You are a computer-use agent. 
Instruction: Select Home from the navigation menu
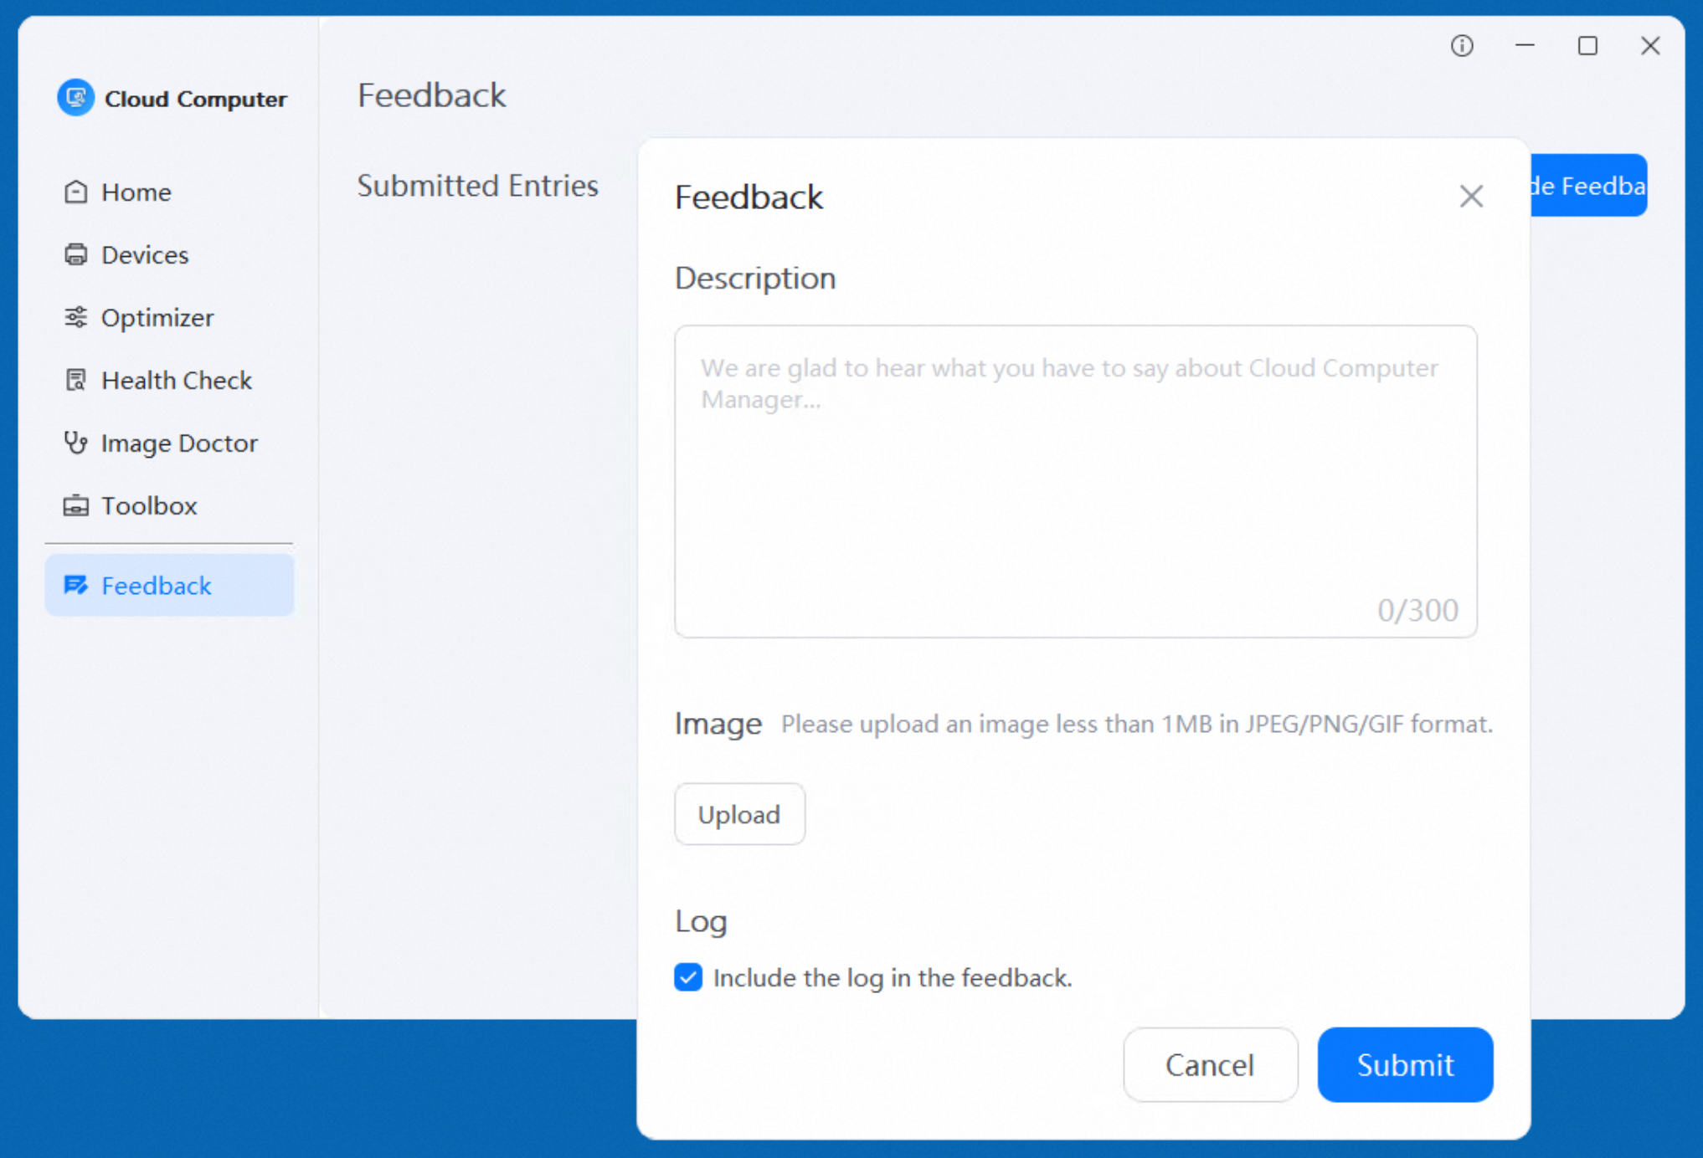click(x=135, y=192)
